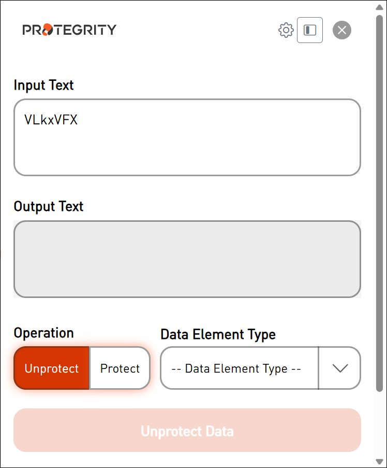387x468 pixels.
Task: Click the Output Text label
Action: (48, 206)
